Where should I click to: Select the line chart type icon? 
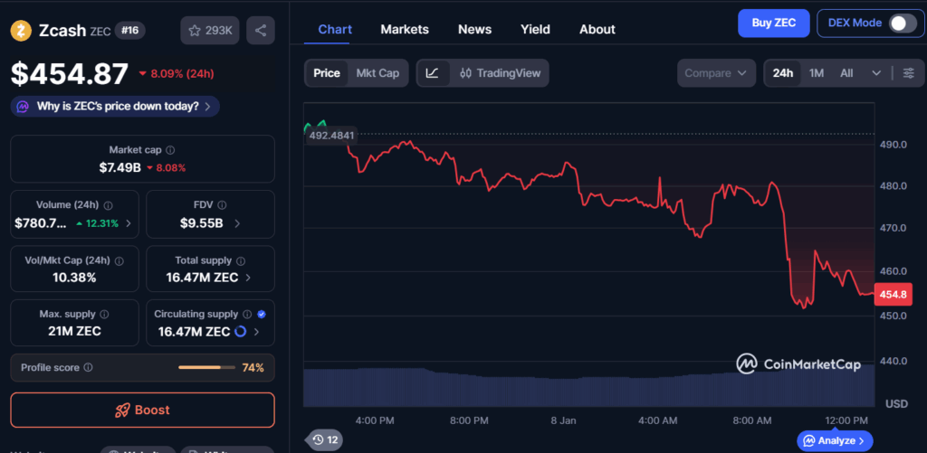click(432, 73)
